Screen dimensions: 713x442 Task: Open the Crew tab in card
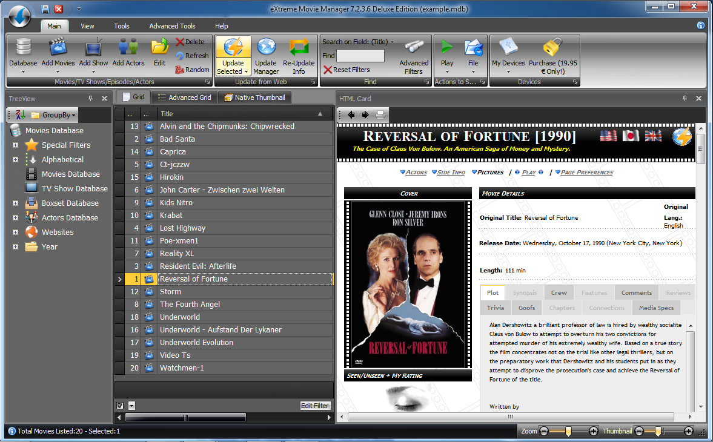[559, 293]
